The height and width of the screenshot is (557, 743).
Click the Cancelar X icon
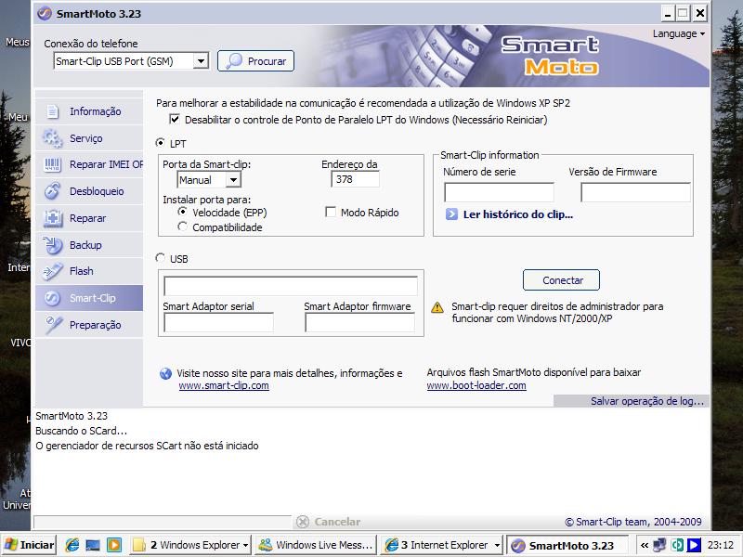click(x=303, y=522)
